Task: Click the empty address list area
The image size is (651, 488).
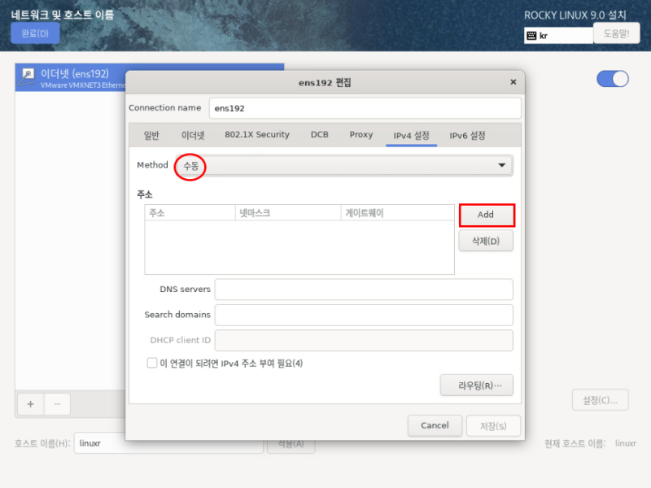Action: (299, 247)
